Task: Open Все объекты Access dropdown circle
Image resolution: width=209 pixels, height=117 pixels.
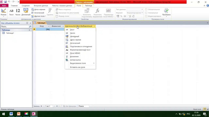Action: pyautogui.click(x=27, y=23)
